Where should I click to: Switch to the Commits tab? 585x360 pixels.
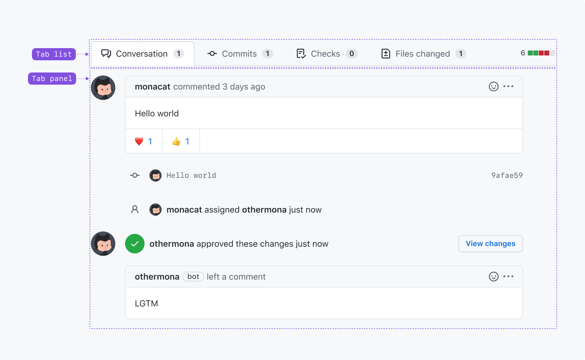pos(240,54)
